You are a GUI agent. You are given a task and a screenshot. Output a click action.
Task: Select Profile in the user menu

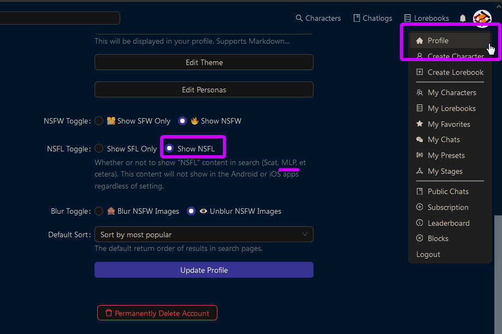(x=438, y=40)
